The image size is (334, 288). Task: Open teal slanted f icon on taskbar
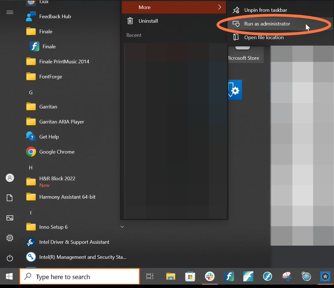click(248, 277)
